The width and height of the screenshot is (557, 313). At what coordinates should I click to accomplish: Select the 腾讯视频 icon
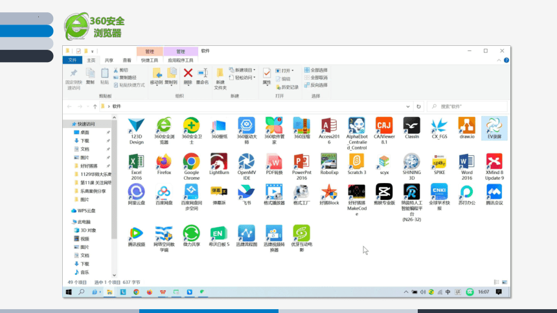tap(137, 236)
